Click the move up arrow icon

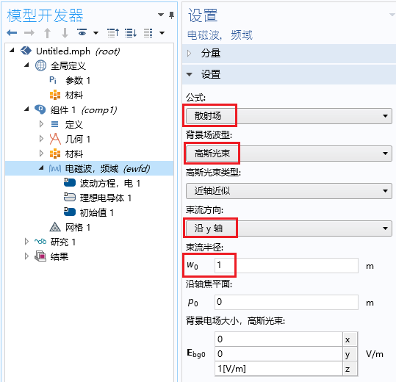point(47,33)
